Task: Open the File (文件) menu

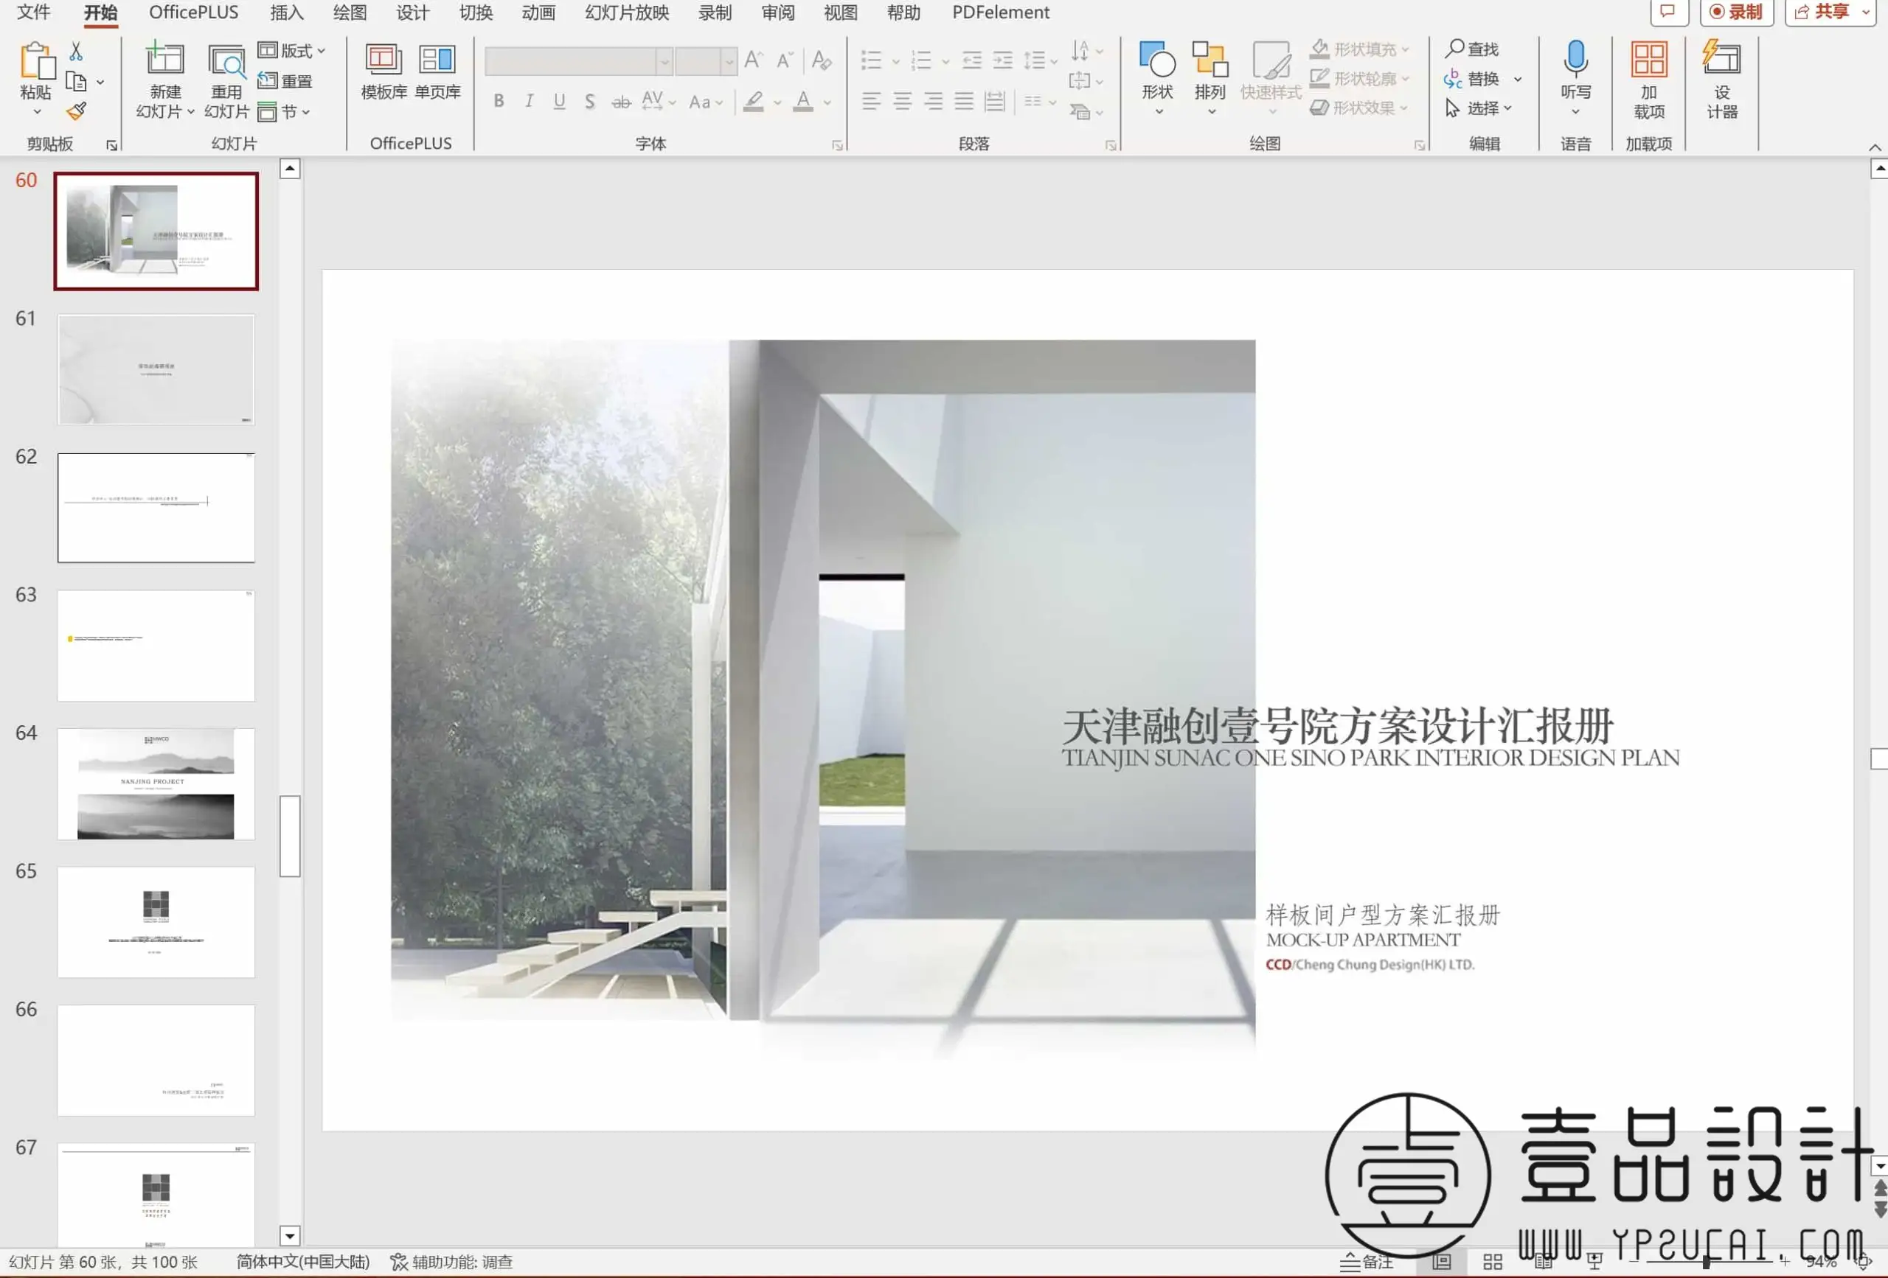Action: pos(33,13)
